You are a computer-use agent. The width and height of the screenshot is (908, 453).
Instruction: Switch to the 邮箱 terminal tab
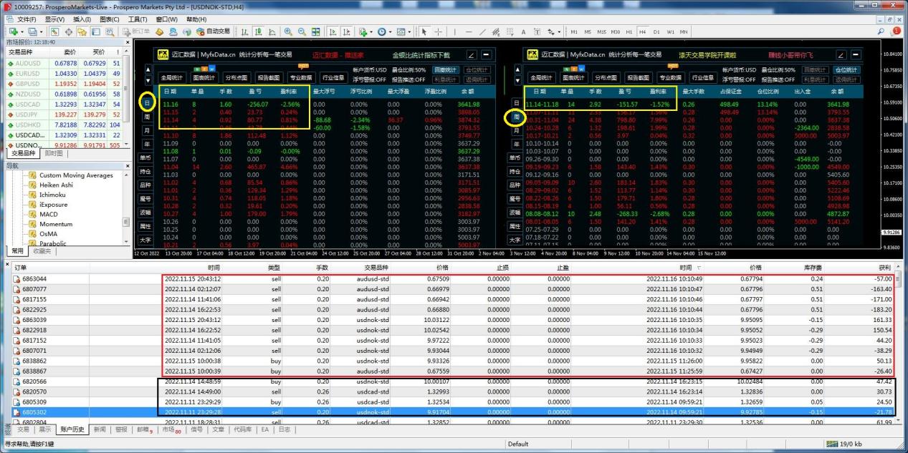point(143,429)
